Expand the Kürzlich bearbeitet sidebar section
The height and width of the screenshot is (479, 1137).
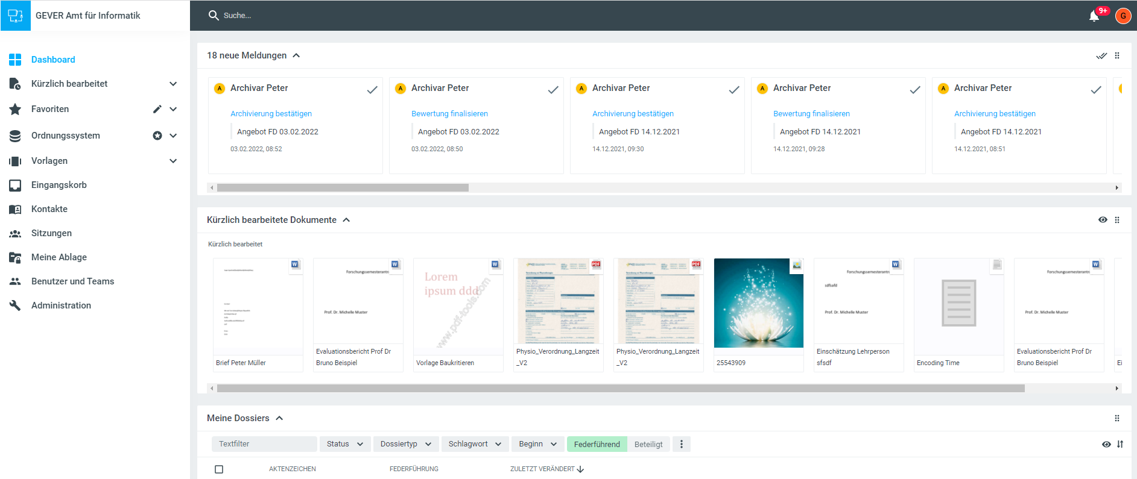click(173, 84)
